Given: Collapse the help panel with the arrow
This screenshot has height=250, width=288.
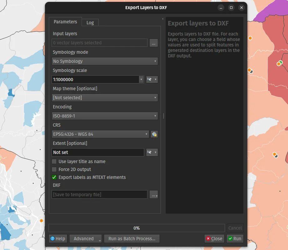Looking at the screenshot, I should pyautogui.click(x=162, y=19).
